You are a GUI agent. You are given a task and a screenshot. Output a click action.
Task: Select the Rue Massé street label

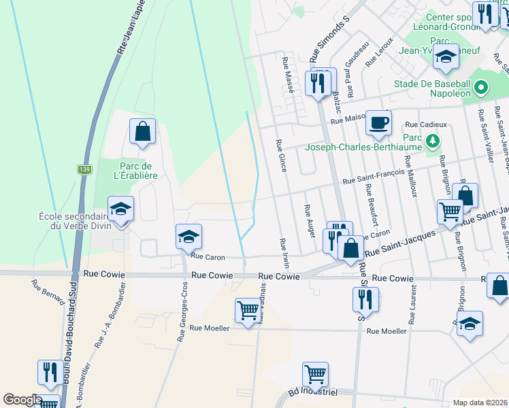tap(288, 75)
